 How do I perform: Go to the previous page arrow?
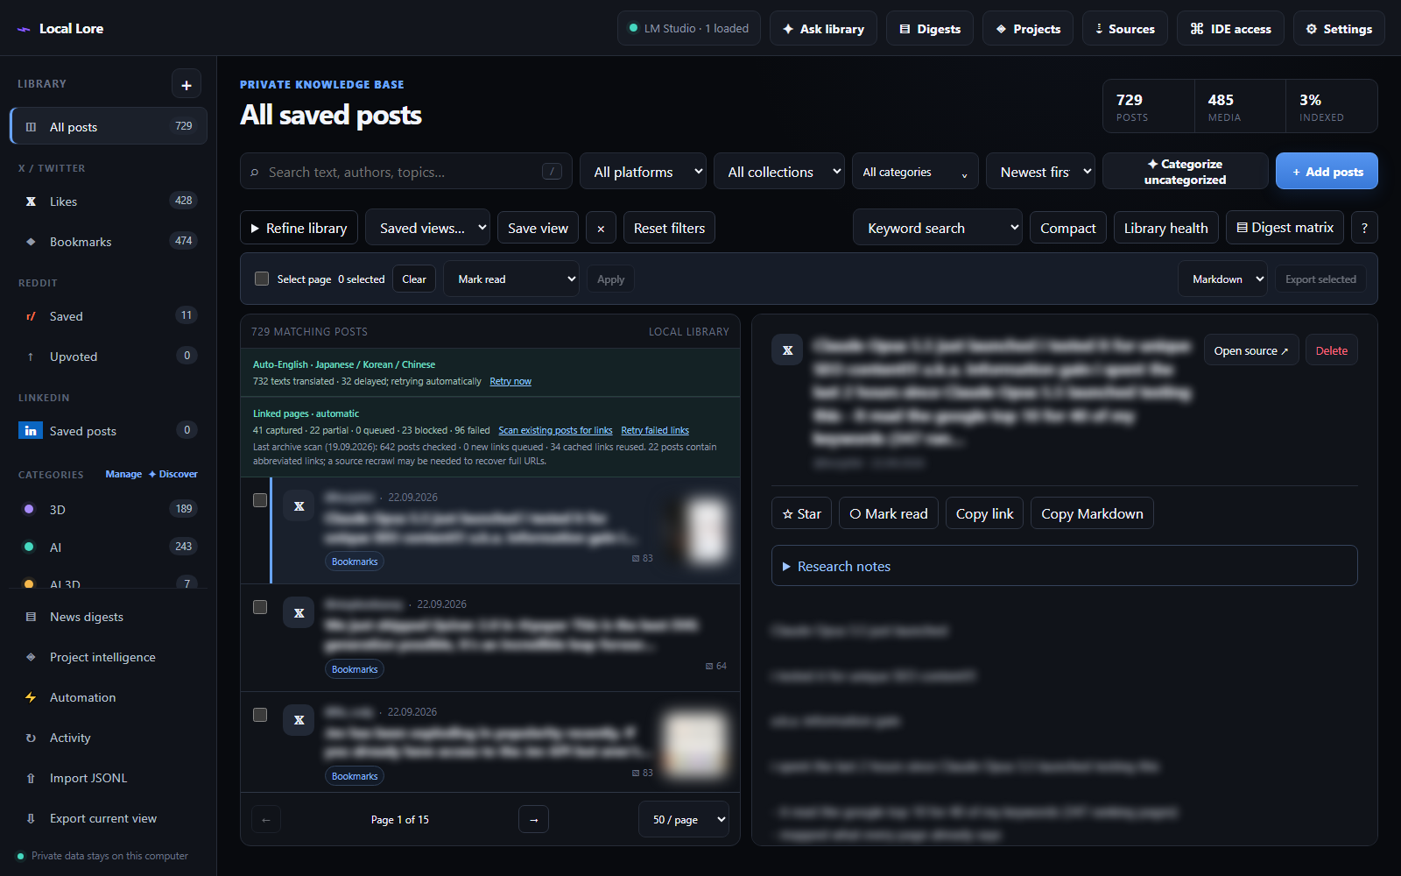pyautogui.click(x=266, y=820)
